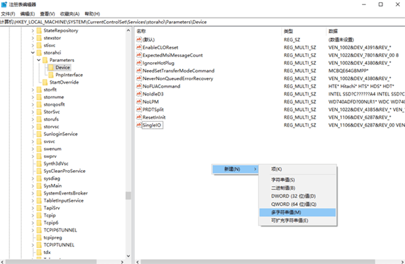Click the SunloginService folder icon

(x=39, y=134)
